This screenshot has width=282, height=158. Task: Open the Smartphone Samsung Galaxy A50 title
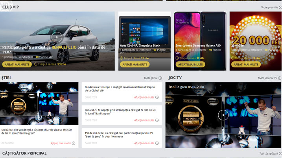pyautogui.click(x=198, y=45)
